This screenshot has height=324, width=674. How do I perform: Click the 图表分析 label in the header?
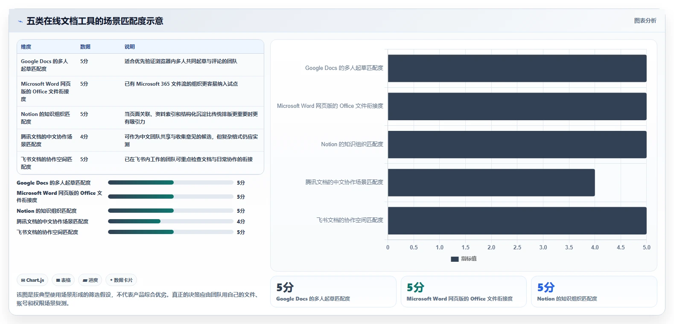[645, 20]
